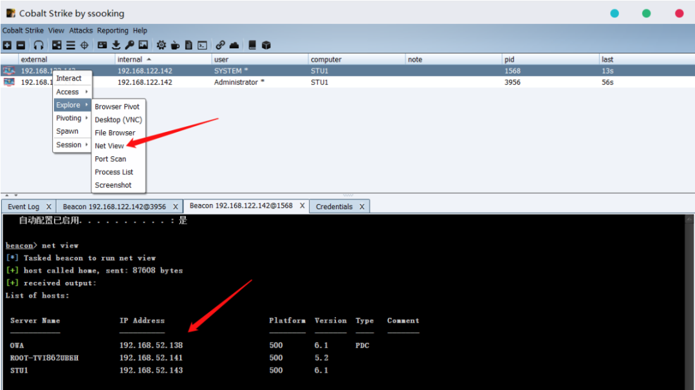
Task: Close the Credentials tab
Action: [362, 207]
